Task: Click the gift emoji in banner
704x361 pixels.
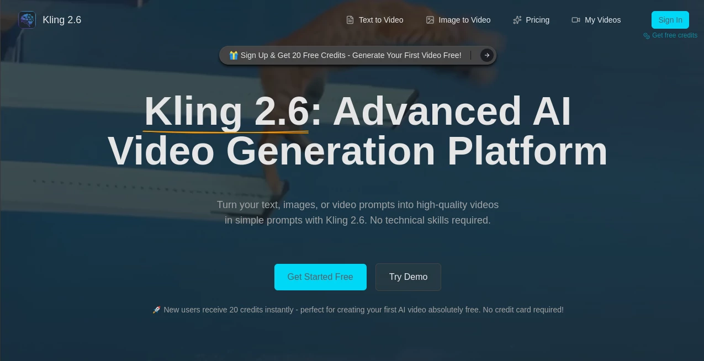Action: (x=234, y=55)
